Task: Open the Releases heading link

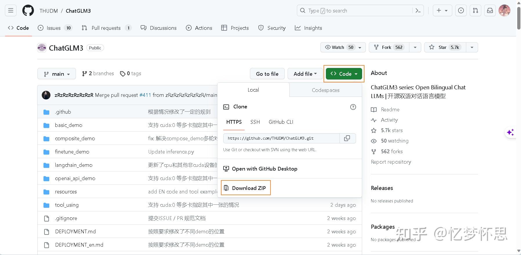Action: [x=382, y=188]
